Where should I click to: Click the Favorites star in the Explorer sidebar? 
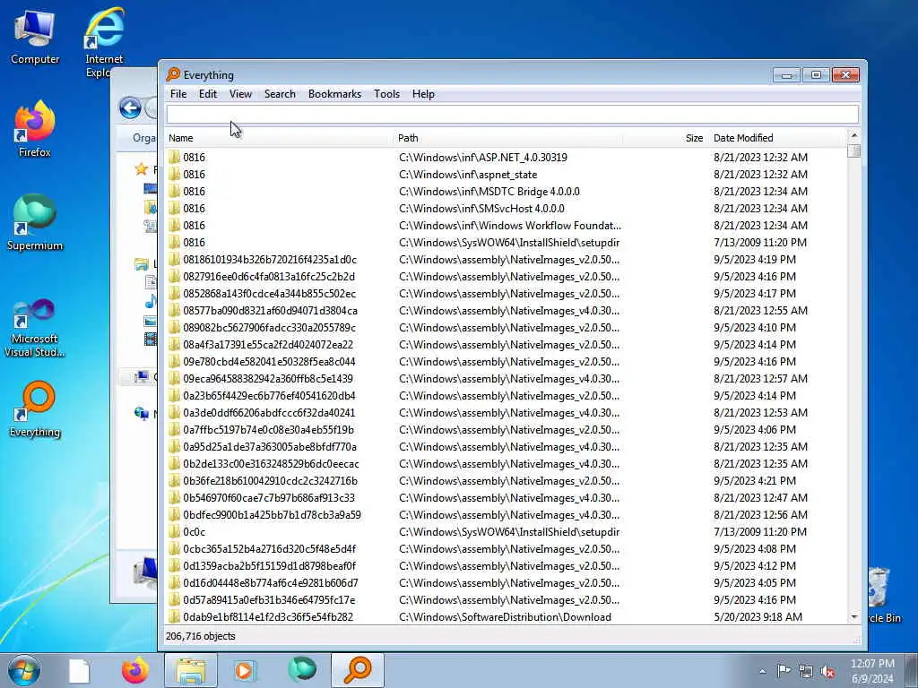click(141, 169)
